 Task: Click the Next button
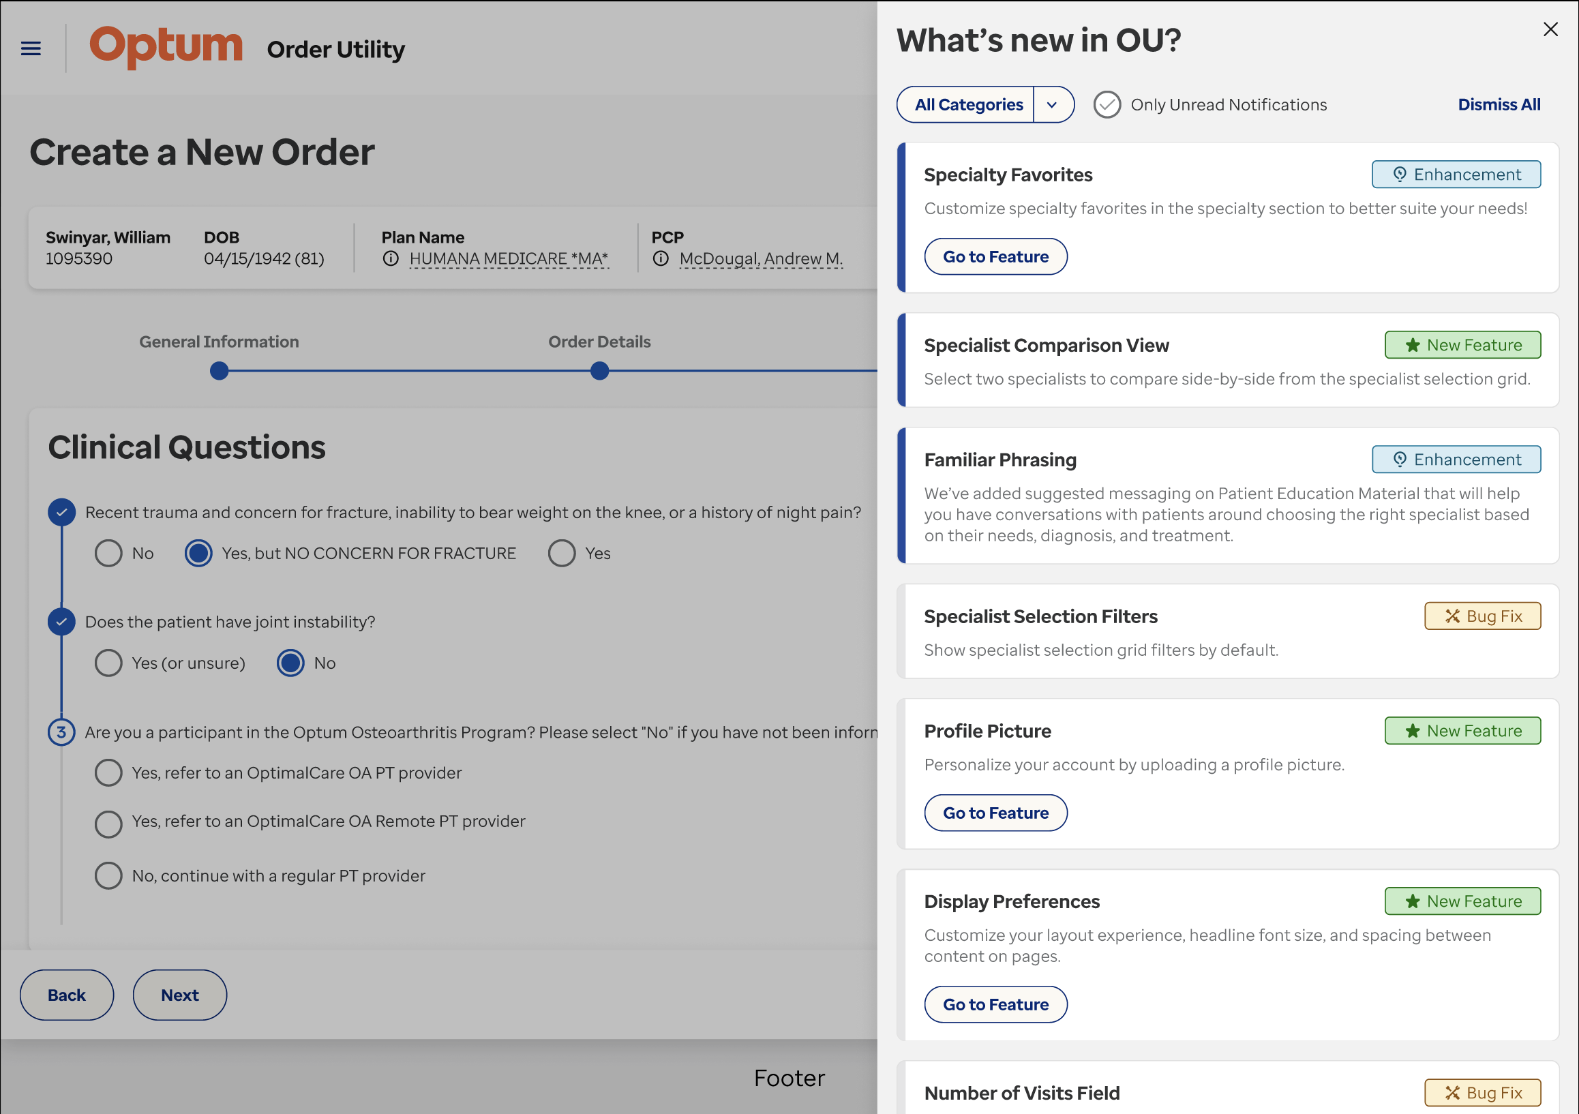tap(179, 994)
